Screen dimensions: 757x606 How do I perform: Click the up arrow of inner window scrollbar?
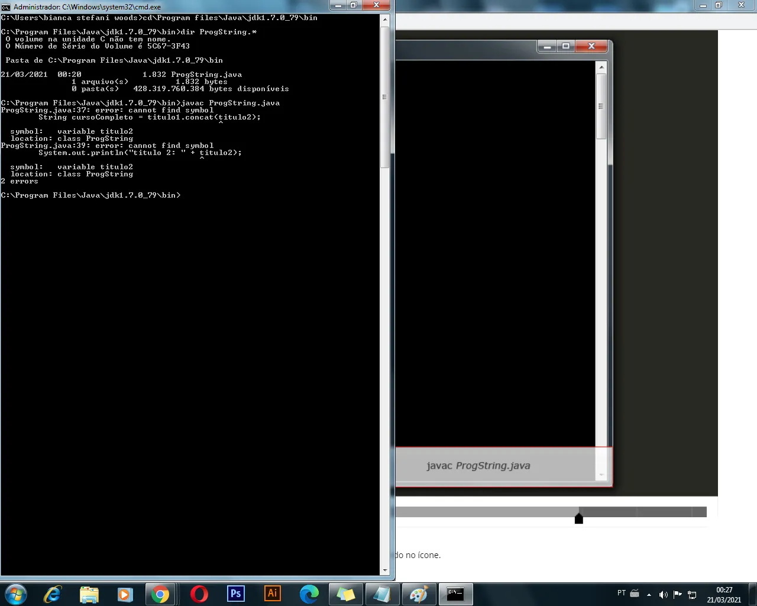(x=601, y=67)
